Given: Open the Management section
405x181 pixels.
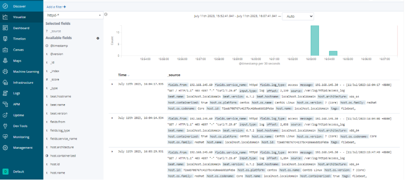Looking at the screenshot, I should click(x=23, y=148).
